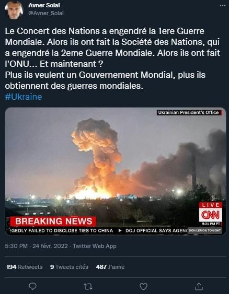229x294 pixels.
Task: Open the Avner Solal display name
Action: [x=44, y=5]
